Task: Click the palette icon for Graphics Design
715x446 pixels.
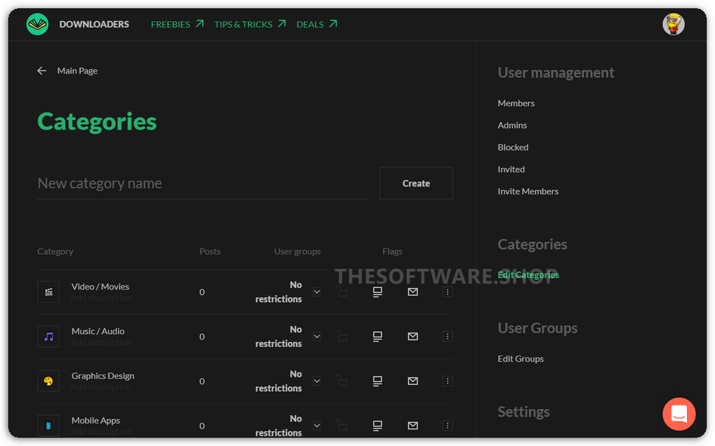Action: pyautogui.click(x=49, y=381)
